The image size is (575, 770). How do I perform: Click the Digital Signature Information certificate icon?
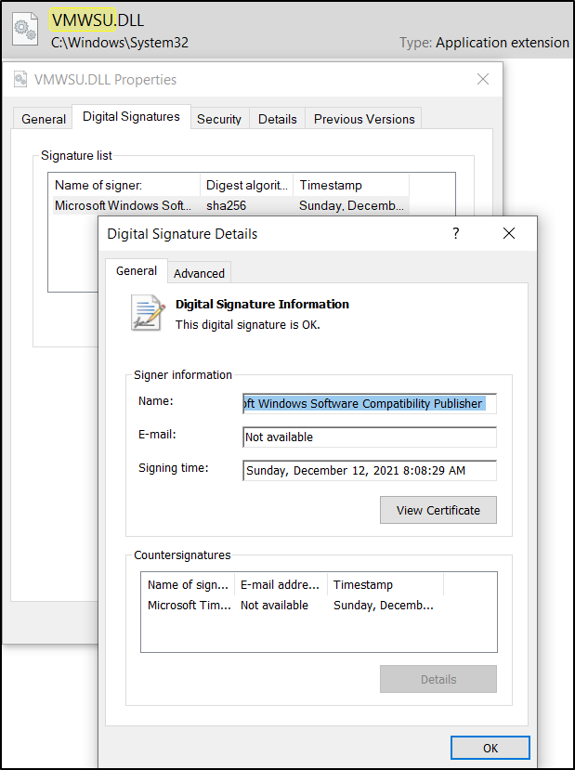148,313
